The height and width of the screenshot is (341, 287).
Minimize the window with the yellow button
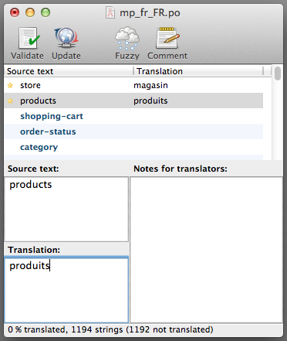(x=30, y=12)
